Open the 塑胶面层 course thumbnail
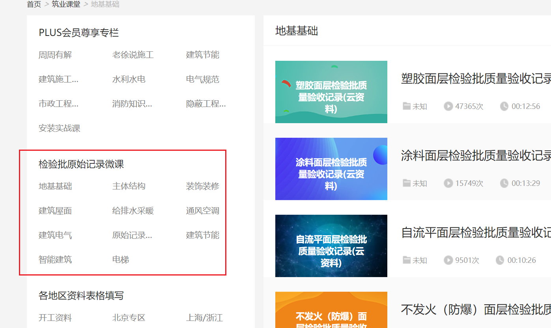Screen dimensions: 551x328 tap(331, 92)
